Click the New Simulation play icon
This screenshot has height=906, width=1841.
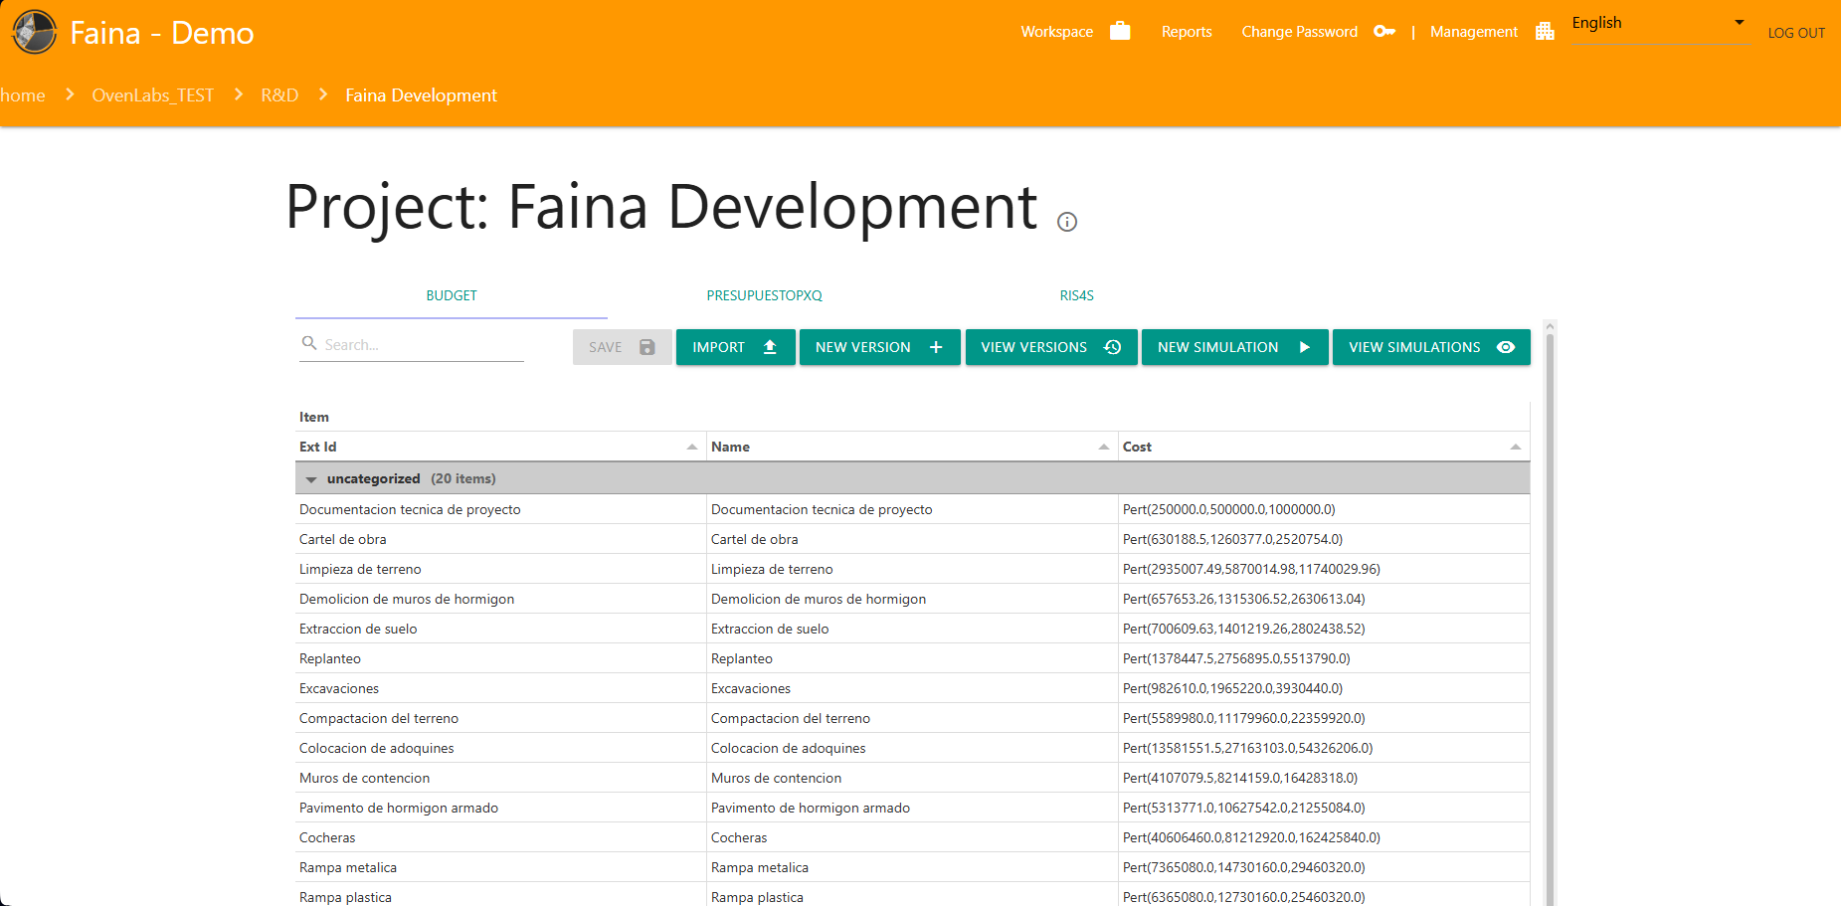pos(1306,347)
